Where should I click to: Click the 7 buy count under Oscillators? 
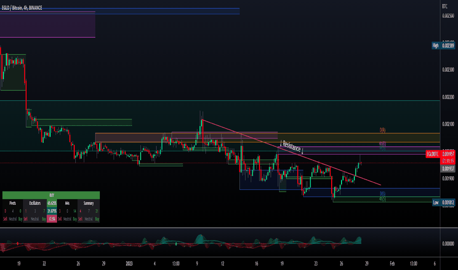[x=44, y=211]
